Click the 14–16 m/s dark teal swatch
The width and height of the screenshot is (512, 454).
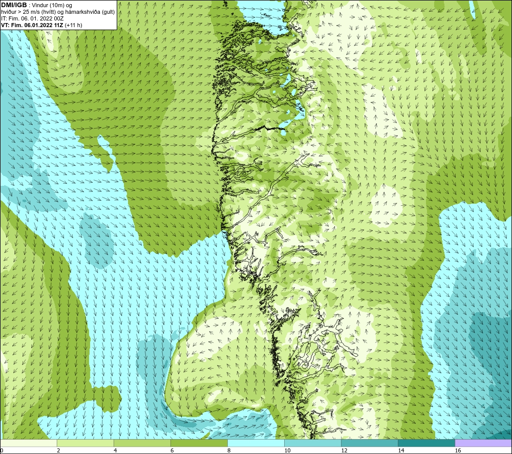click(426, 443)
